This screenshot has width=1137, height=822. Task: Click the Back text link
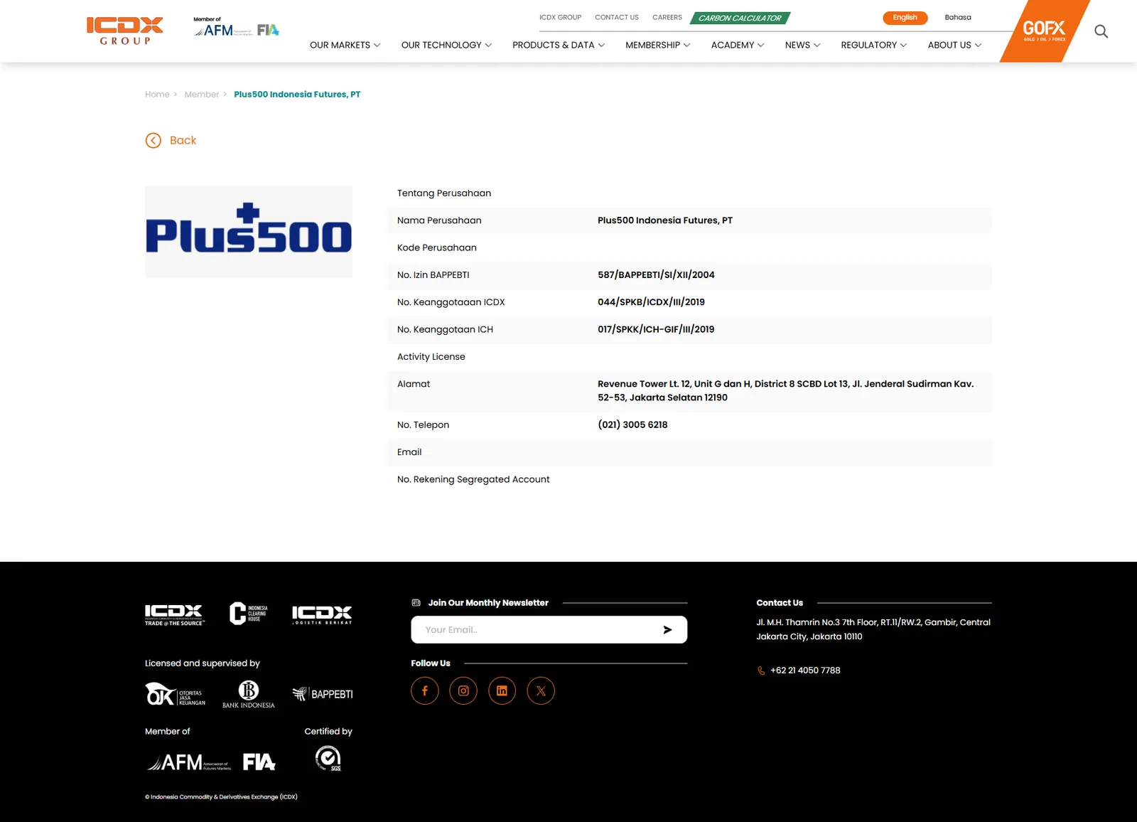[x=183, y=141]
